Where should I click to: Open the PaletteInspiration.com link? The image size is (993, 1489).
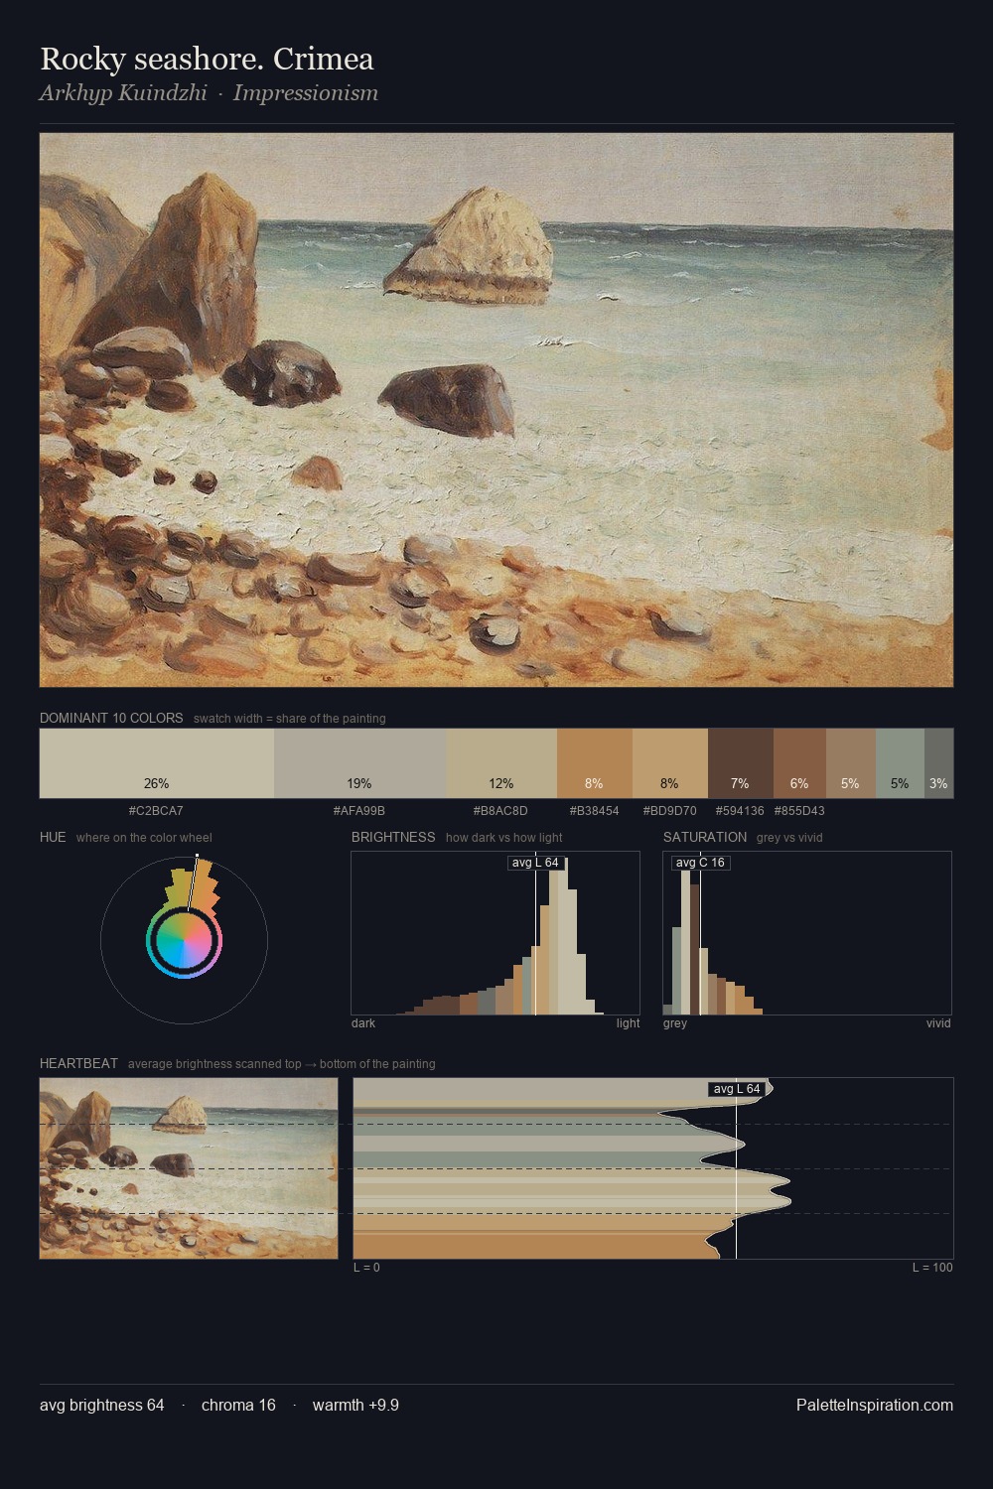click(x=875, y=1406)
